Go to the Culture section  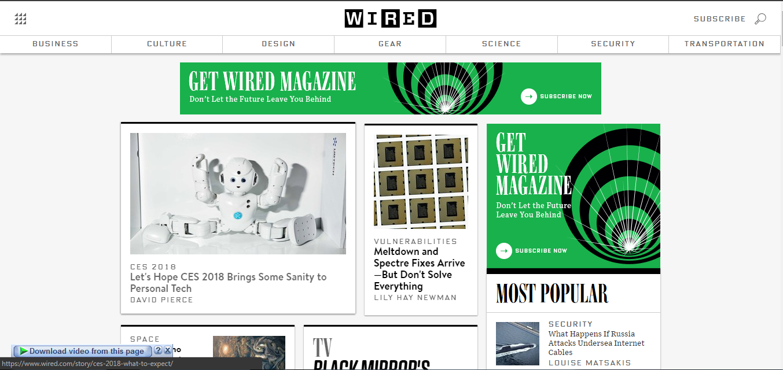(167, 44)
